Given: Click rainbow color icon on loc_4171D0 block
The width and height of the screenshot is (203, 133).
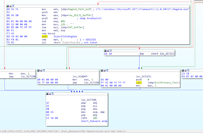Looking at the screenshot, I should pyautogui.click(x=47, y=94).
